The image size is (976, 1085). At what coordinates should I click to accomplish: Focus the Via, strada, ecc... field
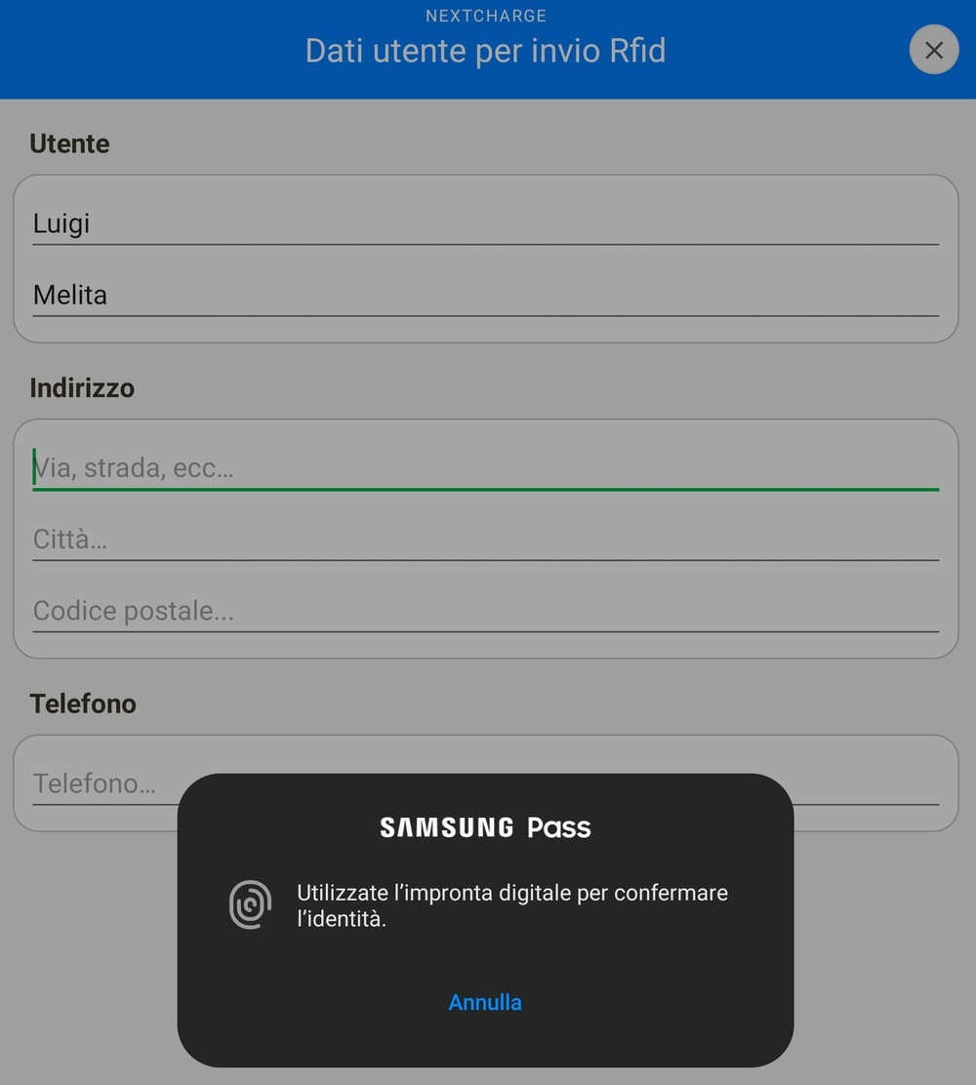(x=486, y=468)
